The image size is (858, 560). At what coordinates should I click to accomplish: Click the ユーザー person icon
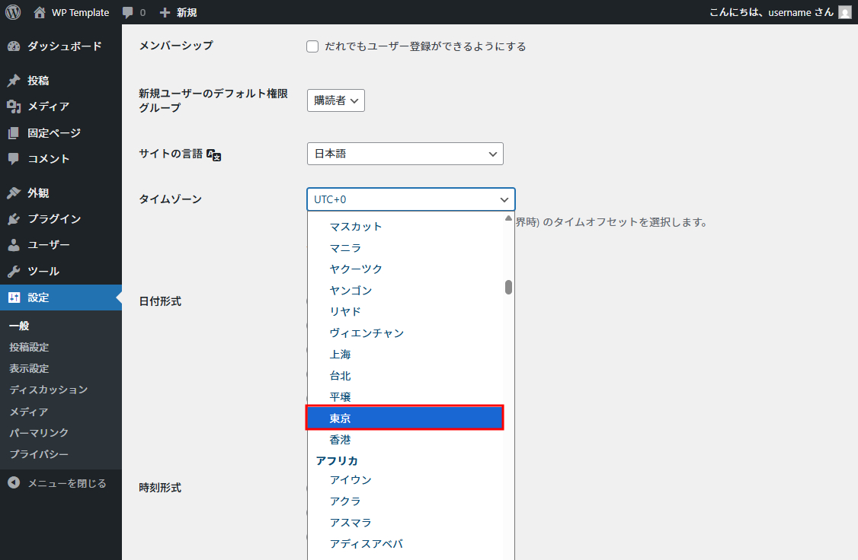click(x=14, y=245)
